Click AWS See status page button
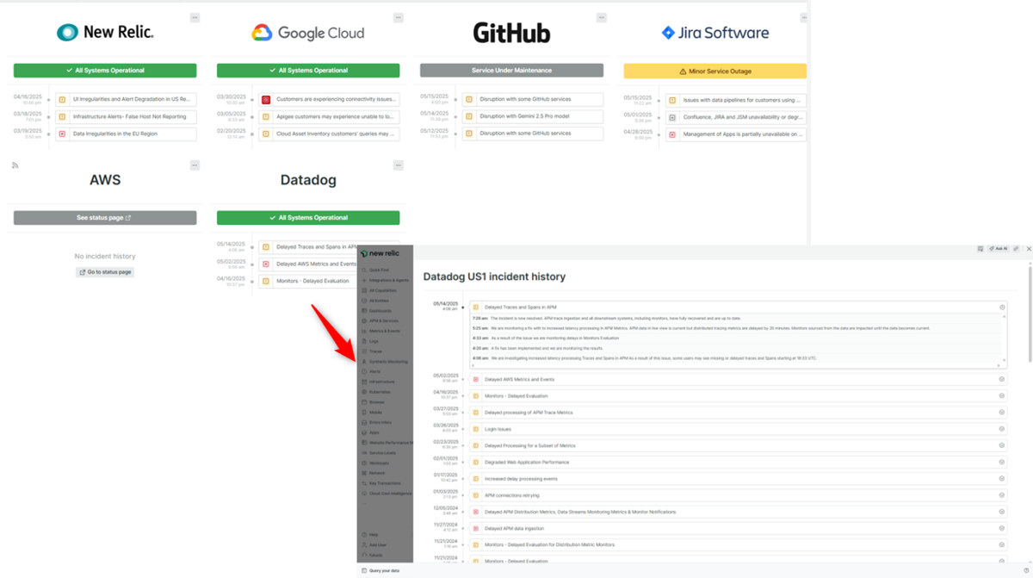Viewport: 1033px width, 578px height. [x=105, y=218]
